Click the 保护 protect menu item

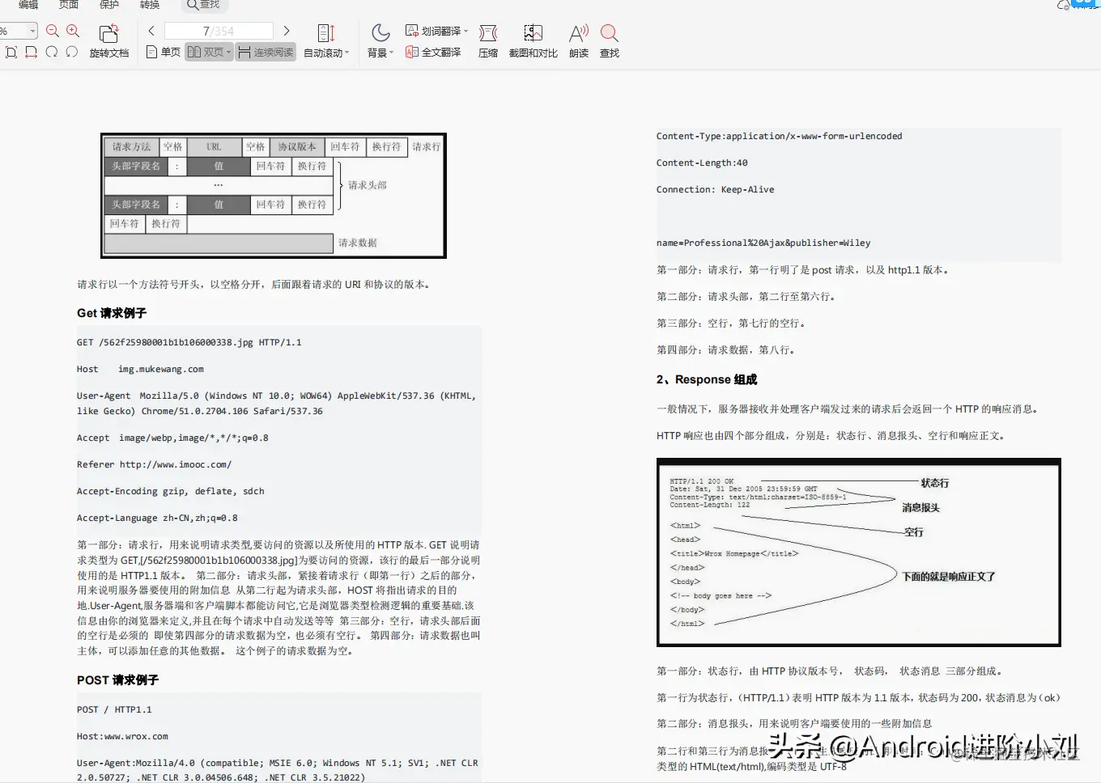pos(108,6)
